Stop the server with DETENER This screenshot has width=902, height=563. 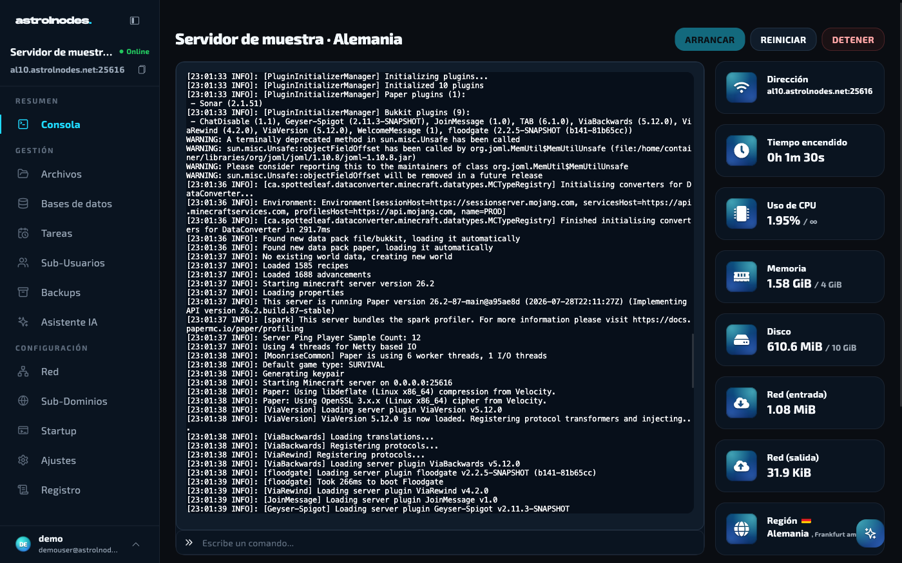pyautogui.click(x=853, y=40)
